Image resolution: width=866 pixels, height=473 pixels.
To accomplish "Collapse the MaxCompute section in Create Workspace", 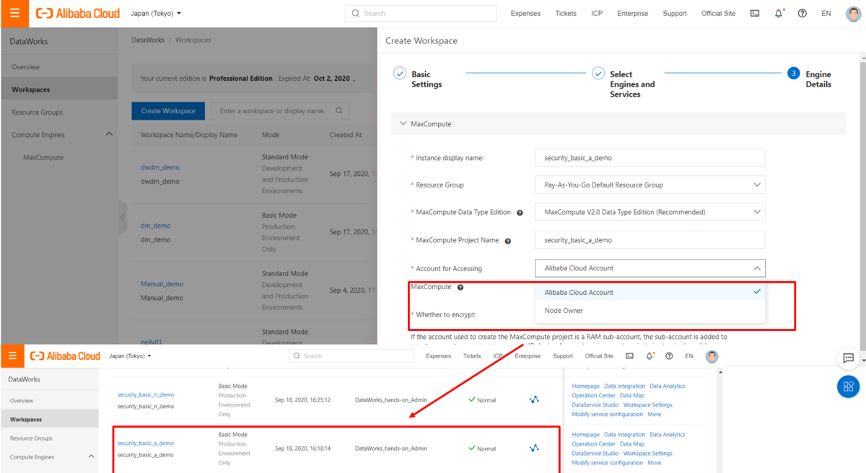I will 403,124.
